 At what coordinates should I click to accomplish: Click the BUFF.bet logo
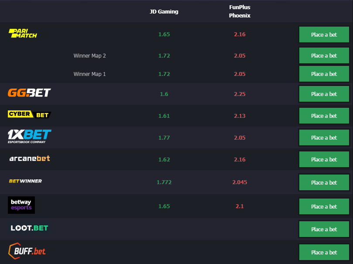(x=27, y=251)
